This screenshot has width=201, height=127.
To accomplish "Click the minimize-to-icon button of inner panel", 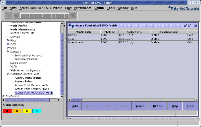I will [x=185, y=25].
